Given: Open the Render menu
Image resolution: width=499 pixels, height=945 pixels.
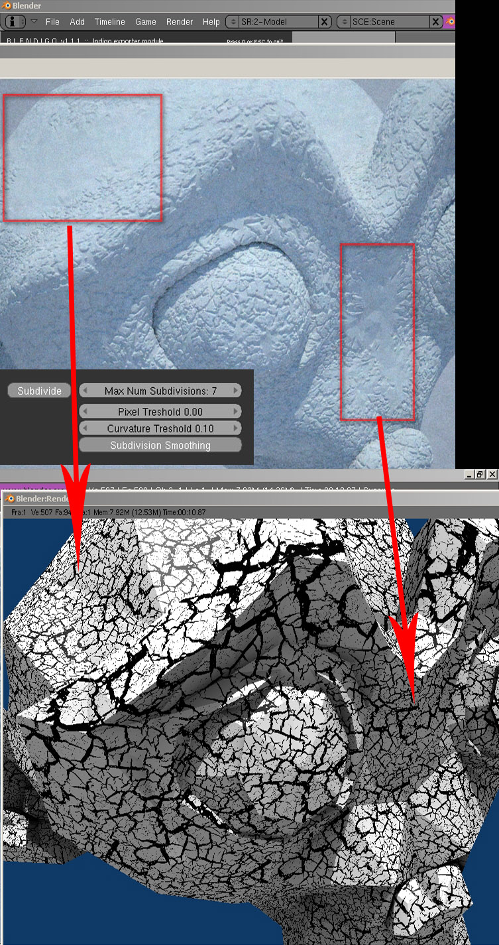Looking at the screenshot, I should point(180,22).
